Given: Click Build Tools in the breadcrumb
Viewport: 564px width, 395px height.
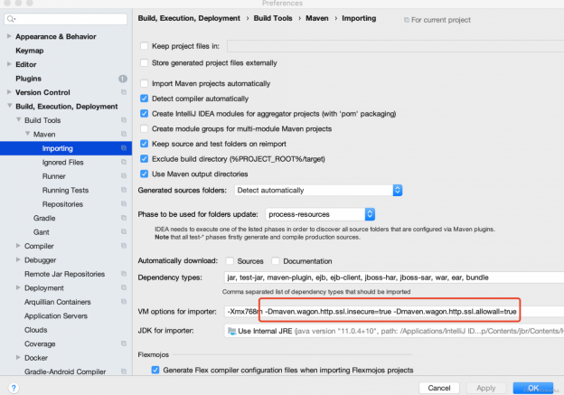Looking at the screenshot, I should tap(273, 18).
